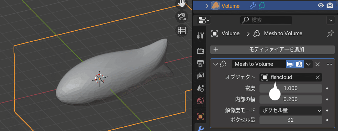The image size is (338, 131).
Task: Toggle the camera view icon in viewport
Action: click(x=182, y=17)
